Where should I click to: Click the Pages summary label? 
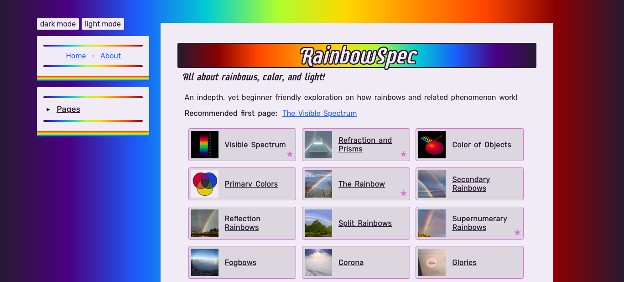[68, 109]
